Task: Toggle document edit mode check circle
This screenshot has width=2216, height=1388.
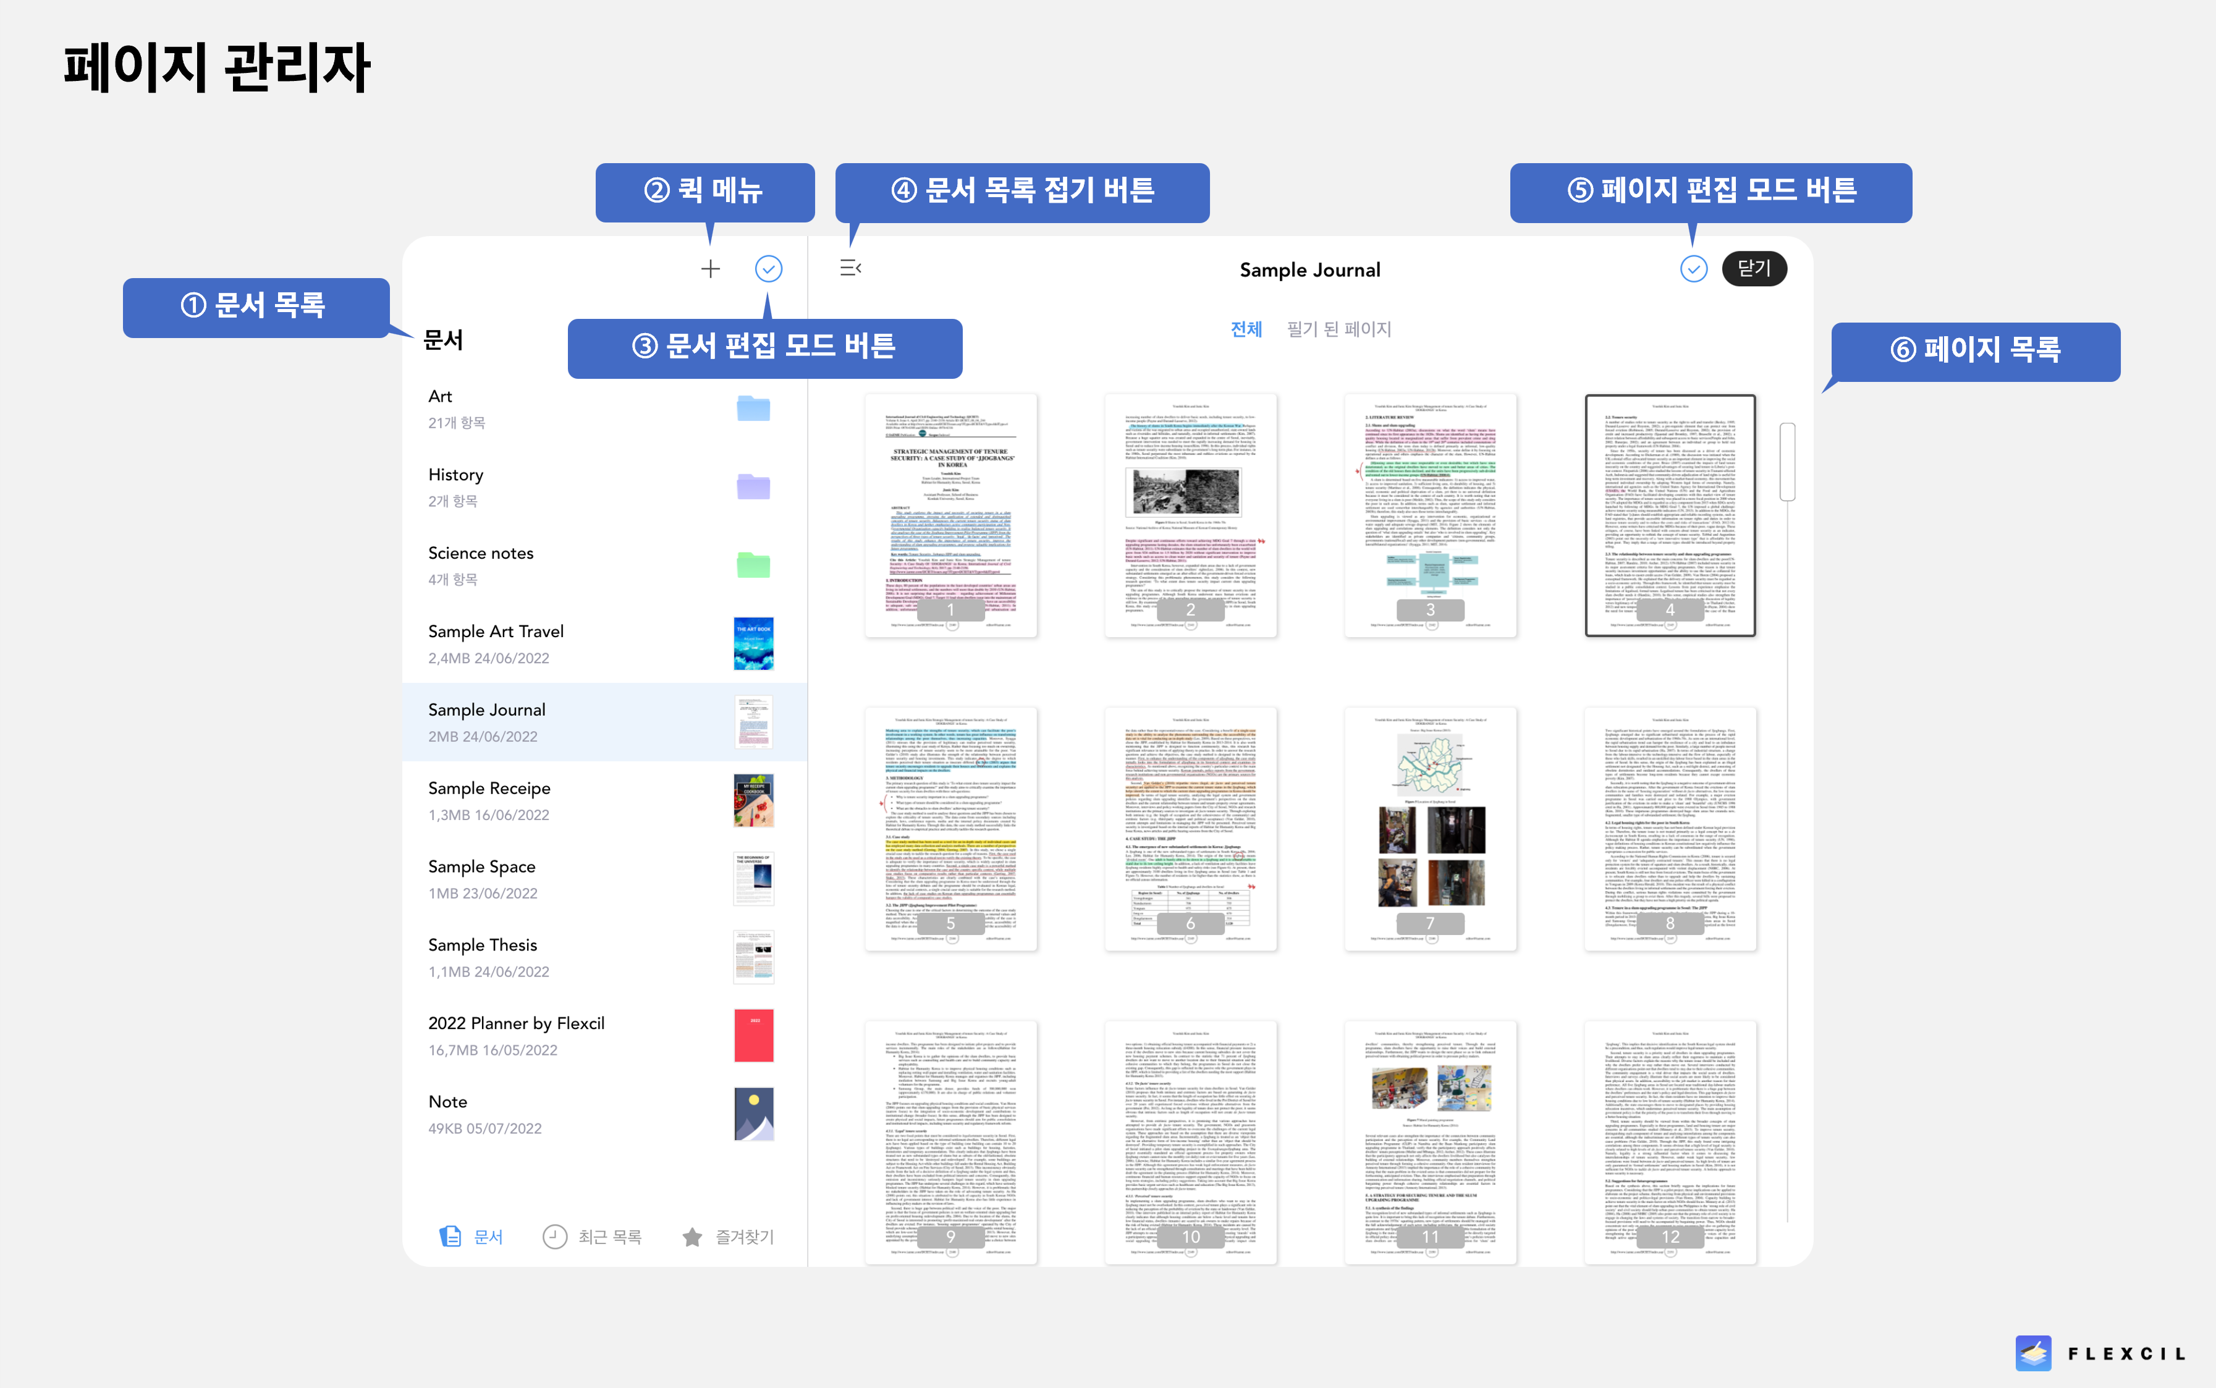Action: pos(769,268)
